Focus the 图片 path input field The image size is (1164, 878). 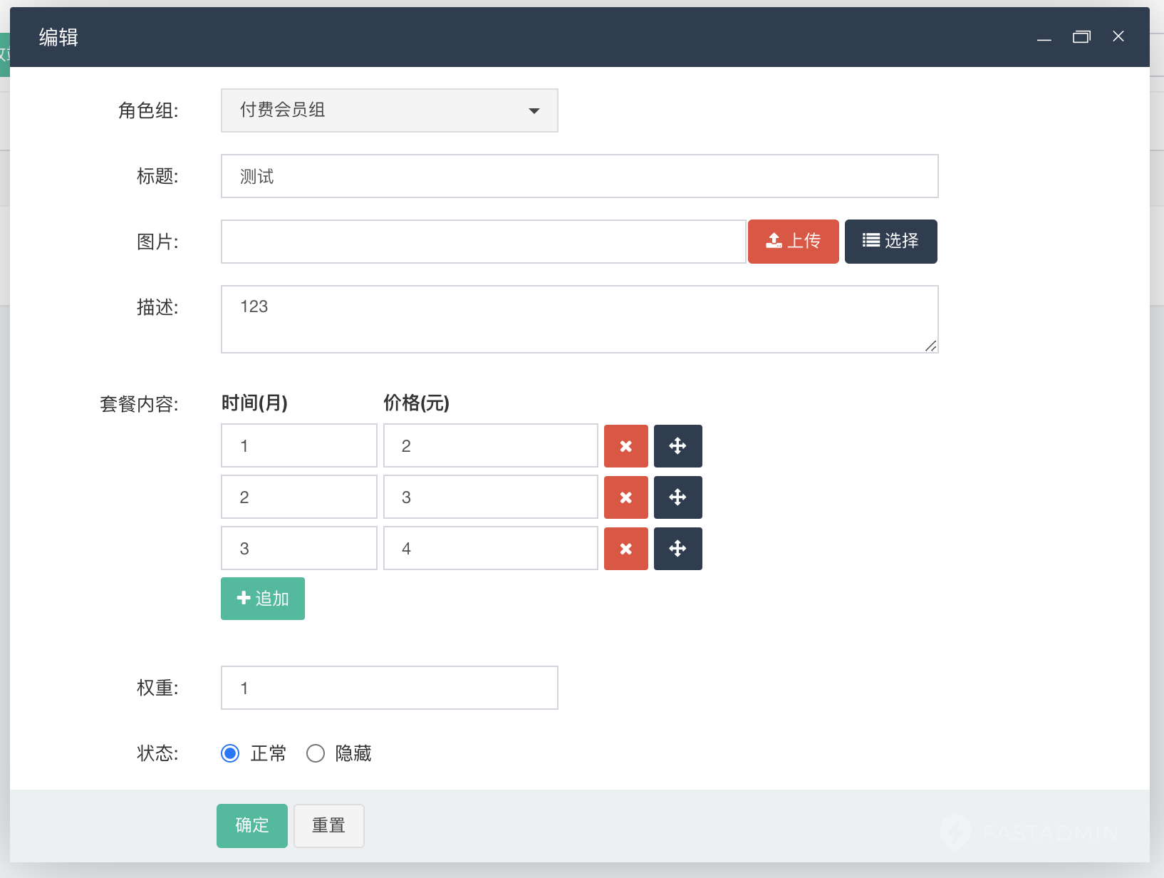point(484,242)
